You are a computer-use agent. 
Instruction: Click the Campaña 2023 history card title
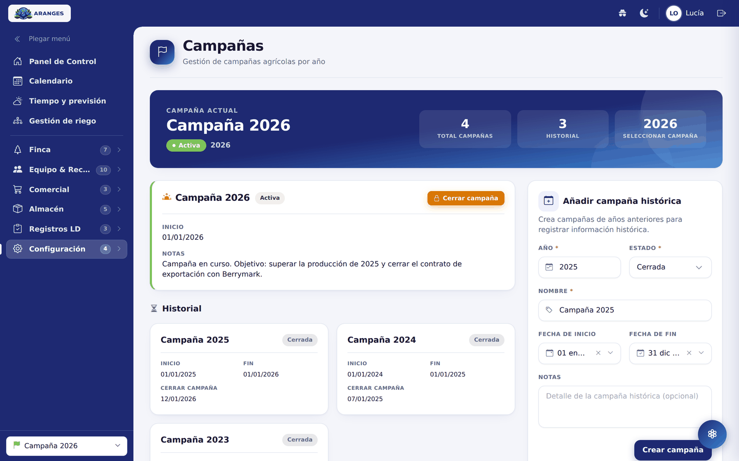click(x=195, y=439)
